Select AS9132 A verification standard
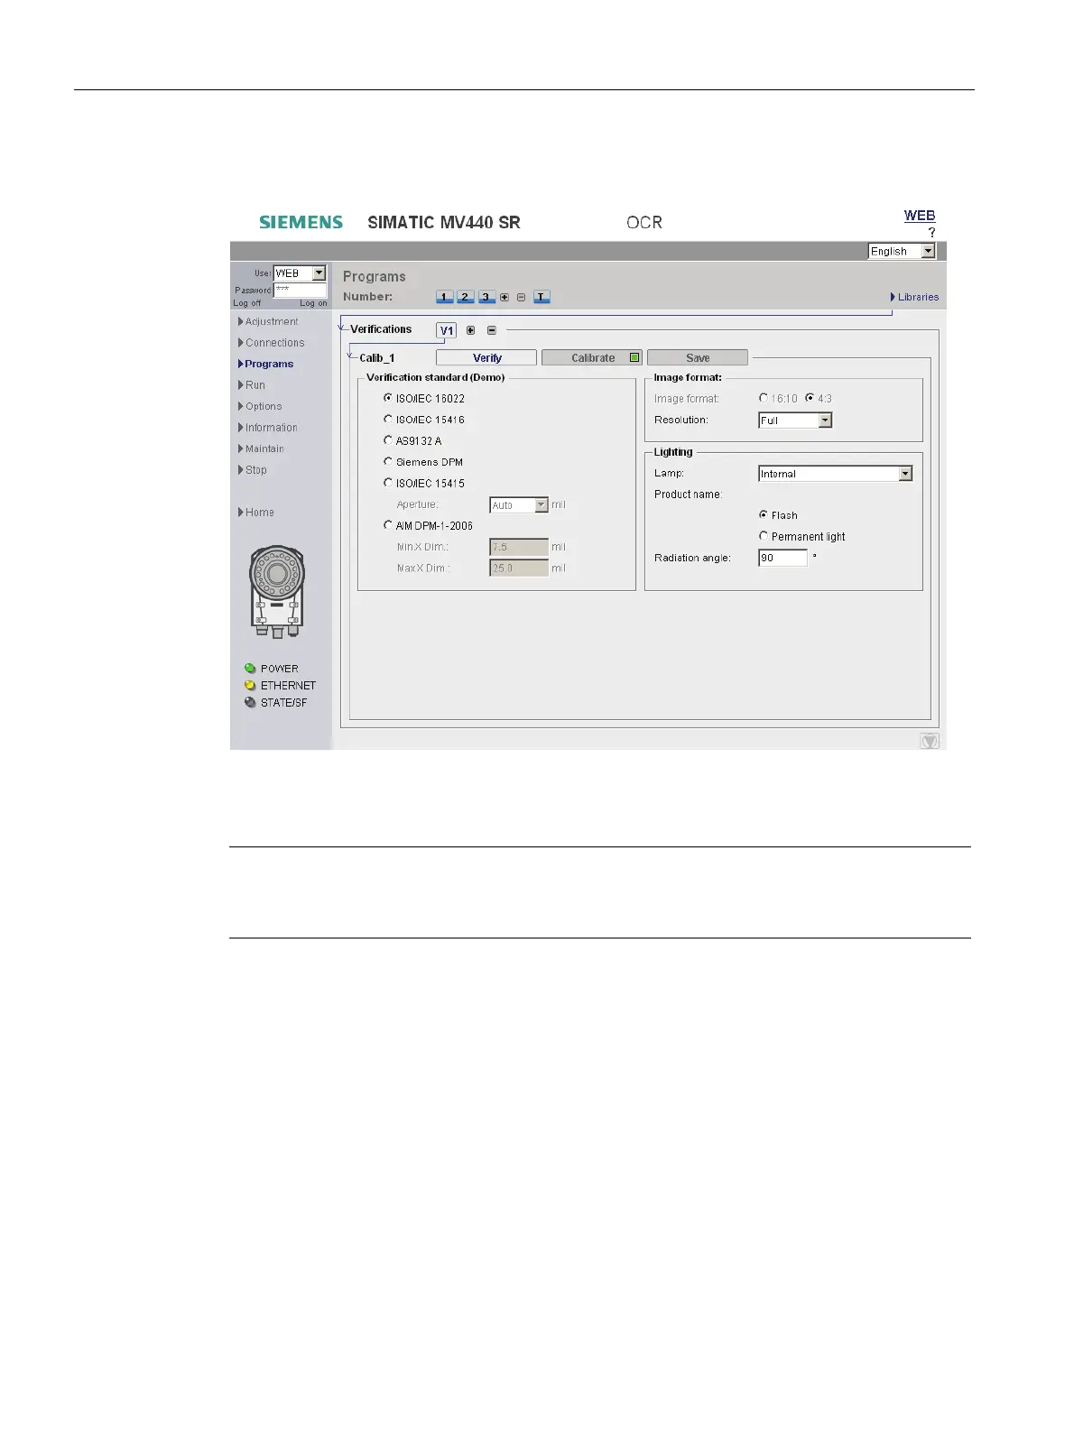Image resolution: width=1074 pixels, height=1433 pixels. (x=388, y=440)
